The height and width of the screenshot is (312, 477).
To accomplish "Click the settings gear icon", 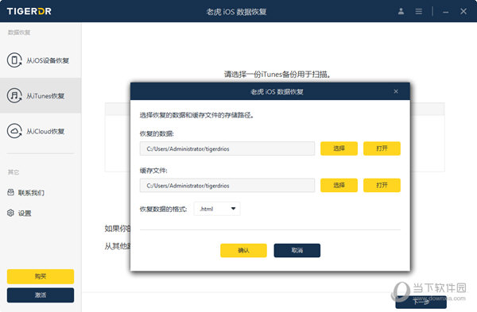I will pyautogui.click(x=10, y=213).
